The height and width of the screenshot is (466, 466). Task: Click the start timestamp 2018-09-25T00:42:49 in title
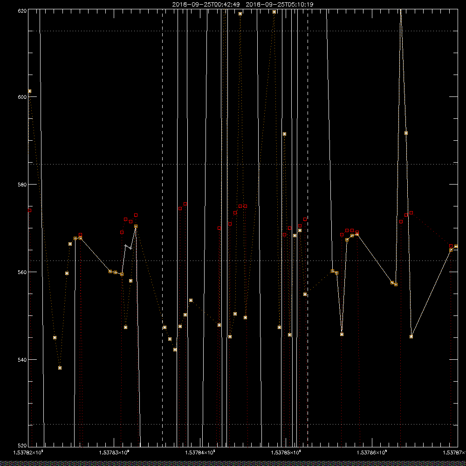pyautogui.click(x=206, y=5)
